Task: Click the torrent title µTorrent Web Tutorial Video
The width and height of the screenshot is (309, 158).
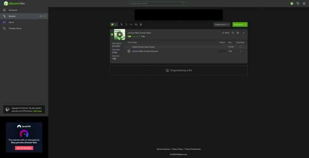Action: click(139, 33)
